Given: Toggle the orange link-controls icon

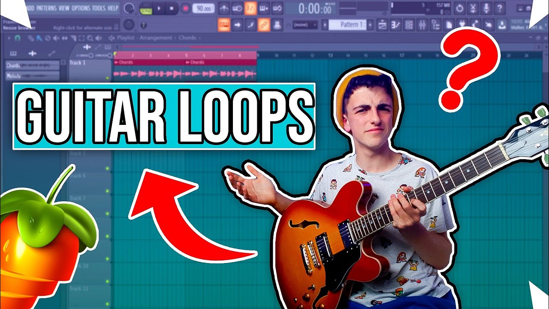Looking at the screenshot, I should coord(264,25).
